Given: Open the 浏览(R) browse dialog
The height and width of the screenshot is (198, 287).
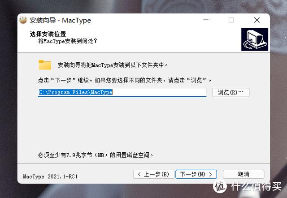Looking at the screenshot, I should pos(230,92).
